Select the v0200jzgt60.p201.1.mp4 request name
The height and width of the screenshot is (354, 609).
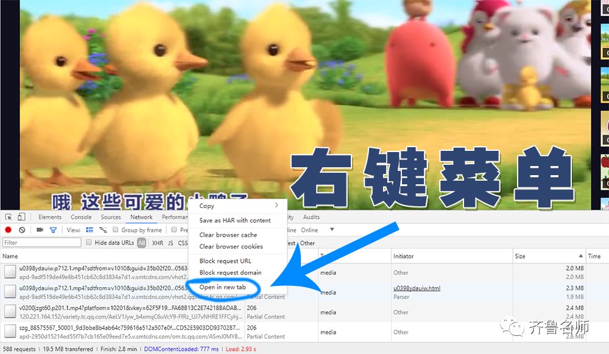click(130, 308)
